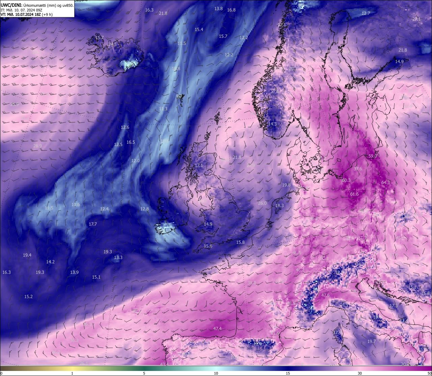Click the title 'UWC/DINI: Úrkomumætti (mm) og uv850.'
Image resolution: width=432 pixels, height=376 pixels.
pos(37,5)
